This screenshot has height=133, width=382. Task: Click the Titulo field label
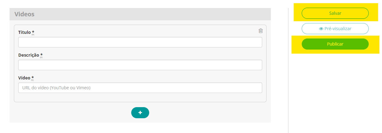(x=24, y=32)
